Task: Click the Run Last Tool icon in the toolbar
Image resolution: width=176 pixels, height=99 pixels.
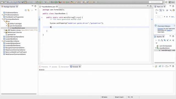Action: pyautogui.click(x=59, y=2)
